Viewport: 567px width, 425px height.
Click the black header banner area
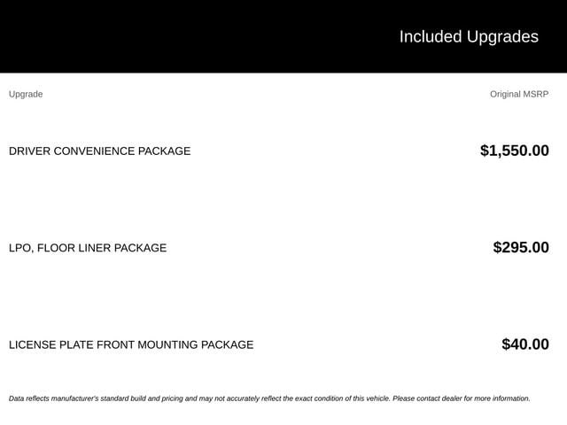pyautogui.click(x=283, y=36)
